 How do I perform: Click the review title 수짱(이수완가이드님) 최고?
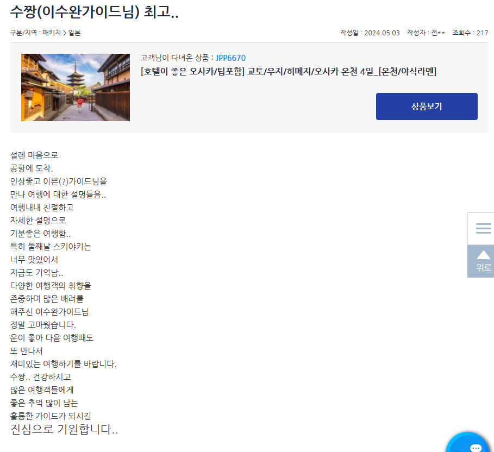[94, 11]
